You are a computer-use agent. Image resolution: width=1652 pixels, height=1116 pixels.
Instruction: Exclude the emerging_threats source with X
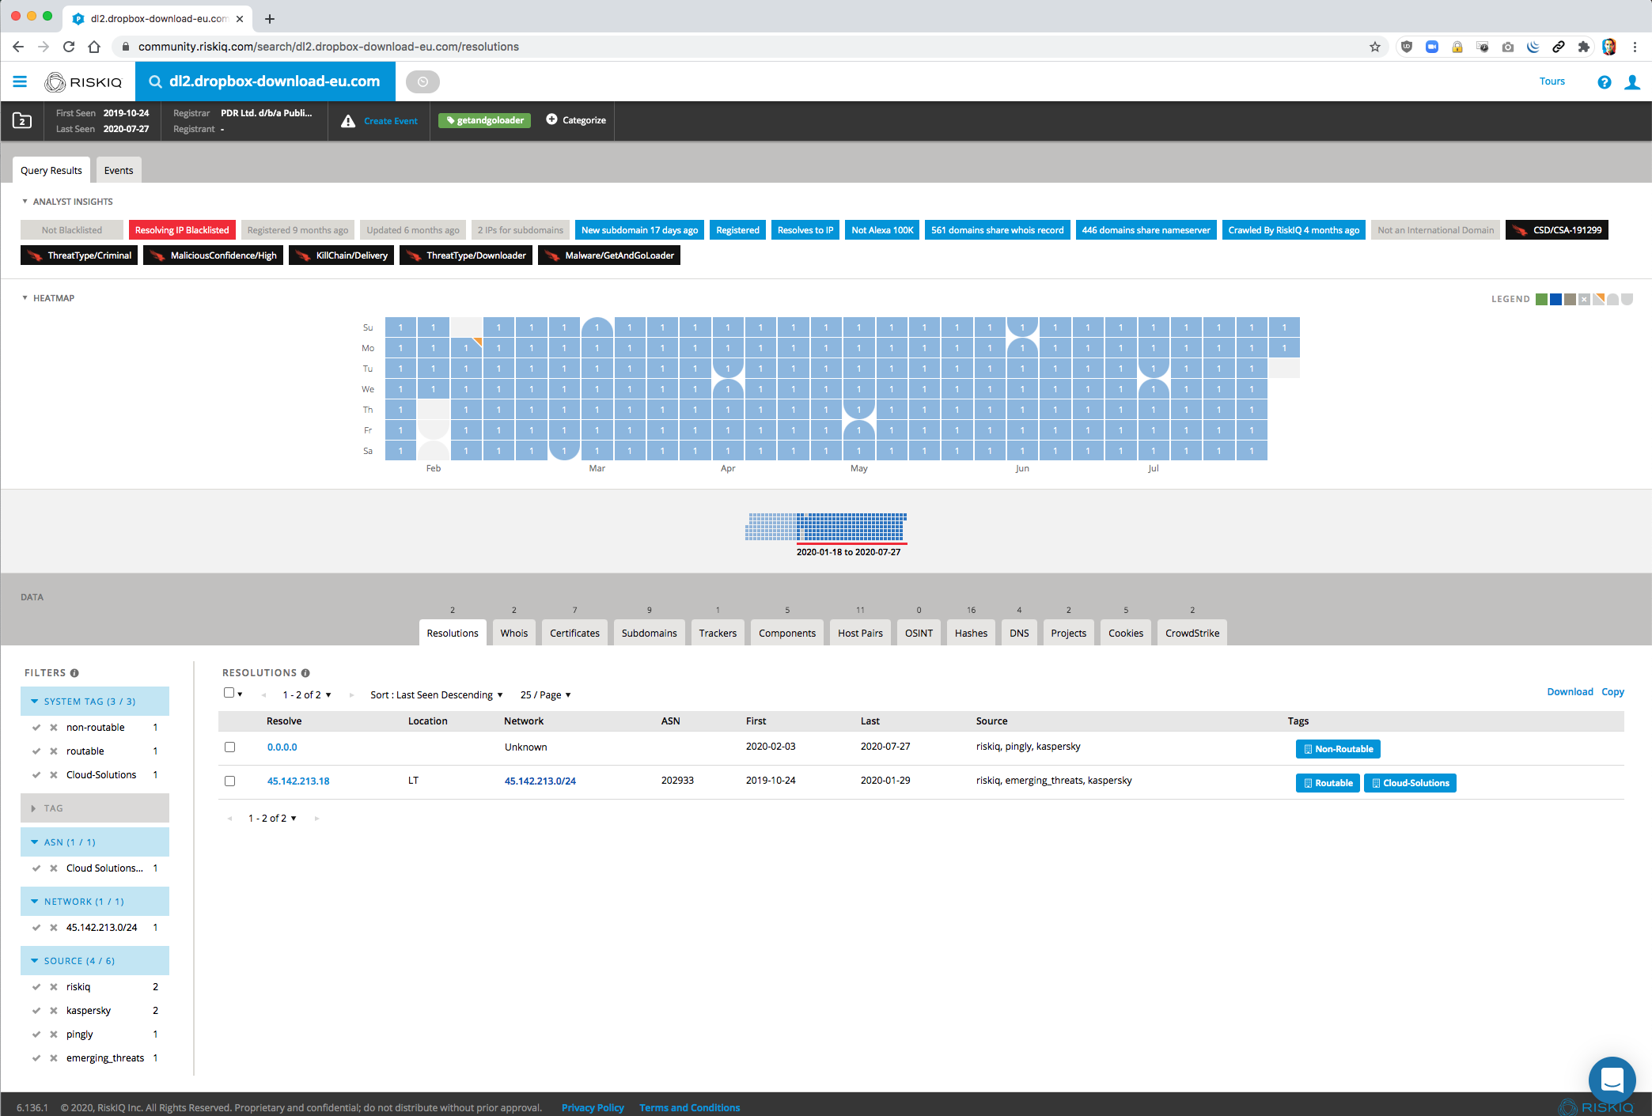click(54, 1058)
